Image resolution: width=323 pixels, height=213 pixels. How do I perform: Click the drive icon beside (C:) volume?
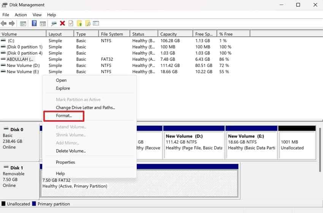pos(3,41)
